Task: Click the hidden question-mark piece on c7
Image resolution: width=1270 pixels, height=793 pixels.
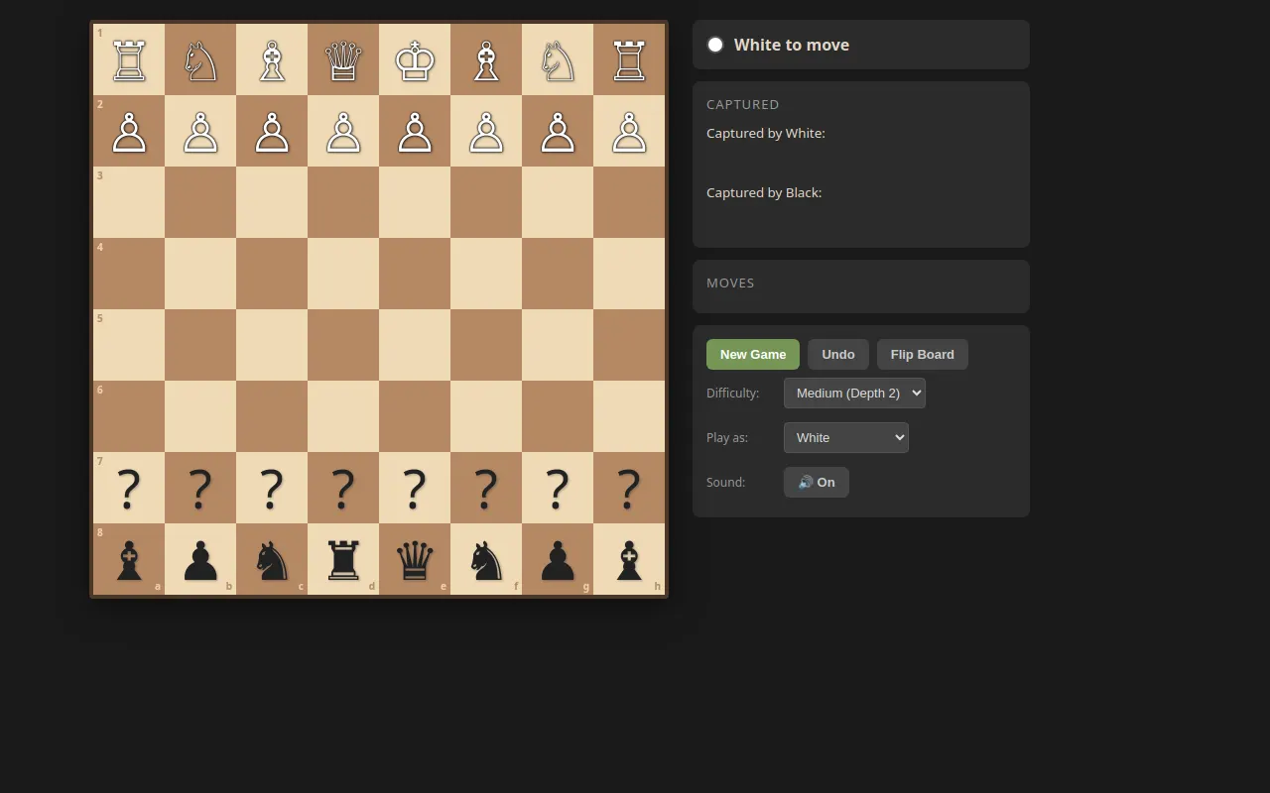Action: tap(272, 488)
